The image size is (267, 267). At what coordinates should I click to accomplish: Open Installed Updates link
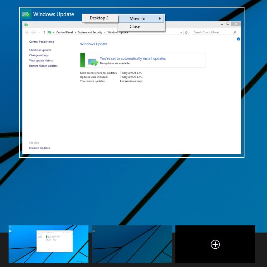[x=39, y=148]
